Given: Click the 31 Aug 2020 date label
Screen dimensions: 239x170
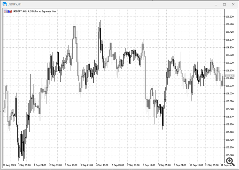Looking at the screenshot, I should coord(9,165).
